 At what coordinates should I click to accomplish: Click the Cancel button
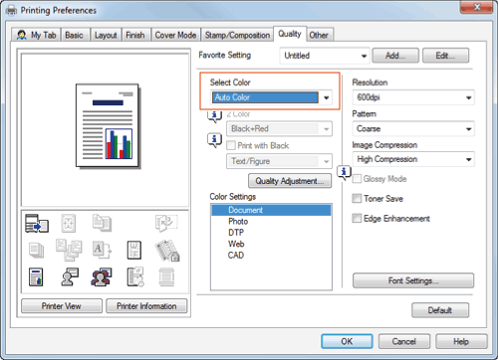pyautogui.click(x=404, y=341)
